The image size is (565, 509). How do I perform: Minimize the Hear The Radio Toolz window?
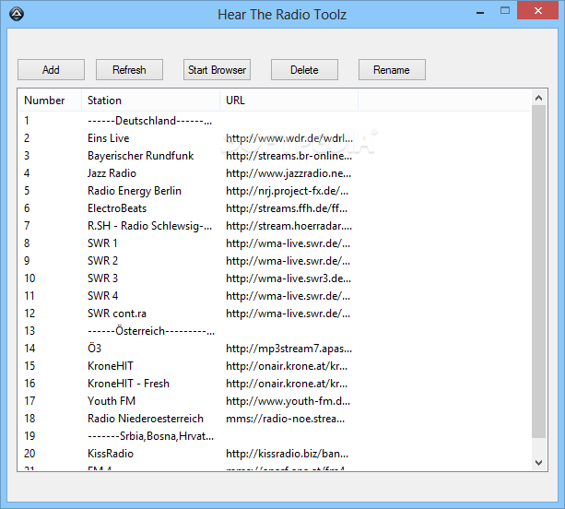click(480, 11)
